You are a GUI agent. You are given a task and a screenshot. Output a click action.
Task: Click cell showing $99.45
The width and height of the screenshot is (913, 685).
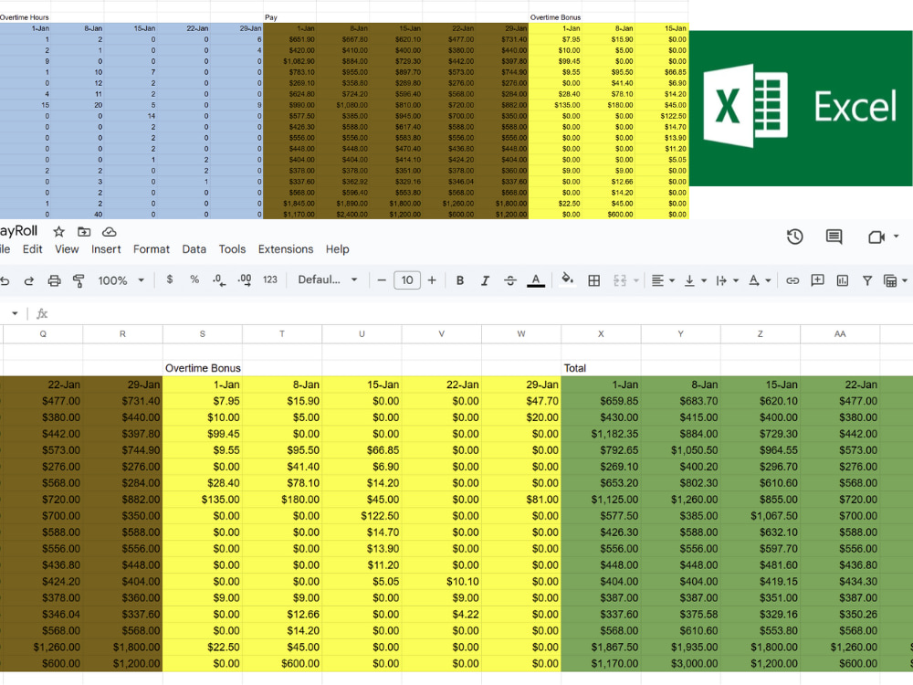click(x=203, y=434)
